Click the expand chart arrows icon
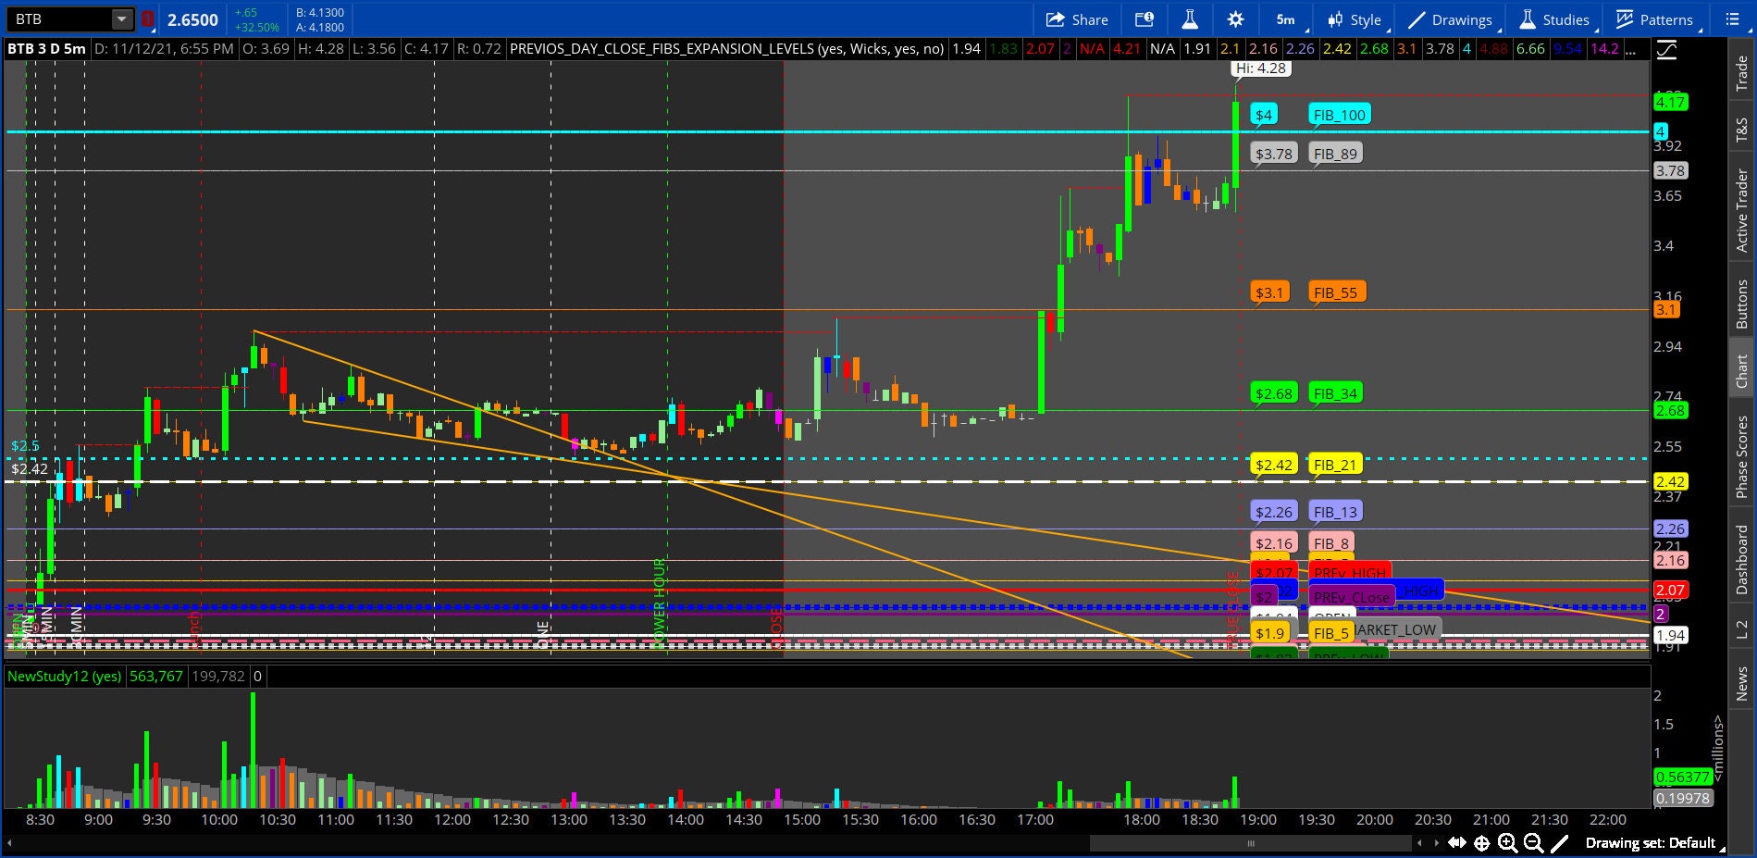 (1456, 842)
